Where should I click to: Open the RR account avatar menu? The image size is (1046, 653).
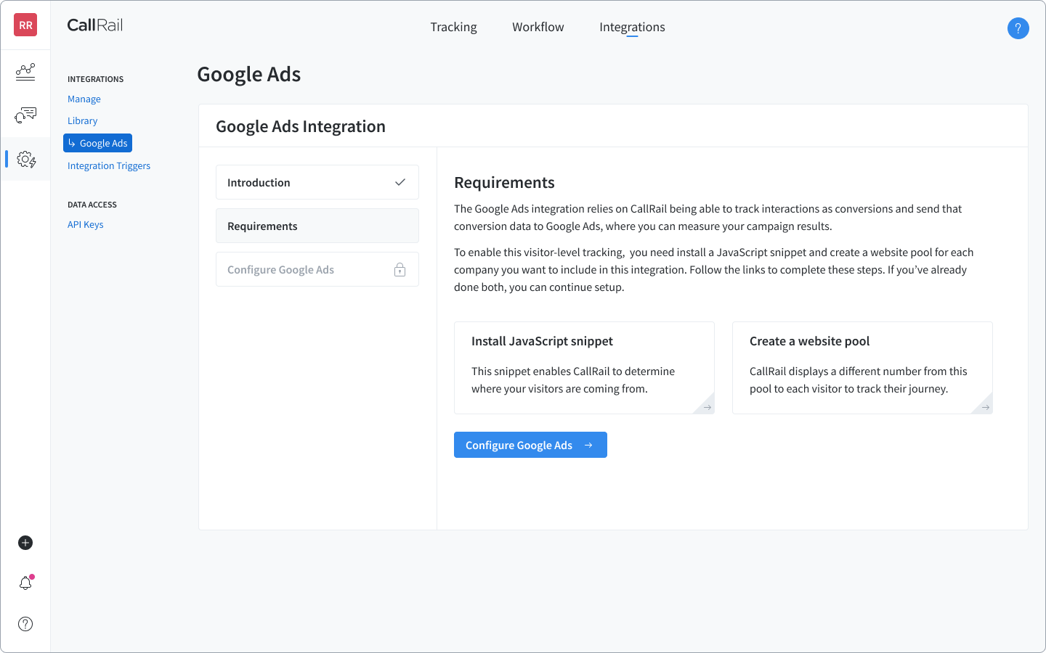(x=25, y=25)
